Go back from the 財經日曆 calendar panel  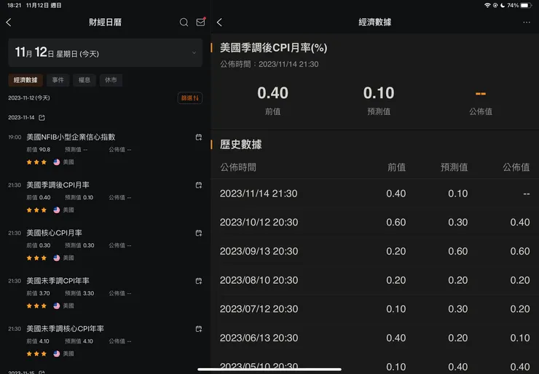tap(9, 23)
